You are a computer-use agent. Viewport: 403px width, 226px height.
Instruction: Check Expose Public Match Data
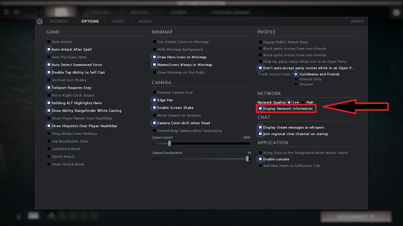261,42
